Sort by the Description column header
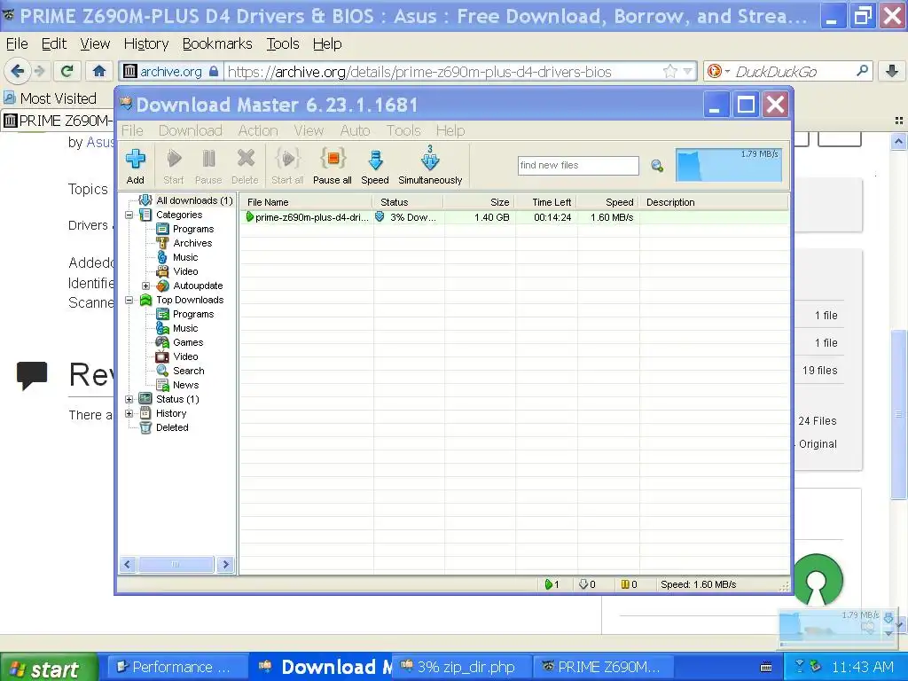 [714, 202]
